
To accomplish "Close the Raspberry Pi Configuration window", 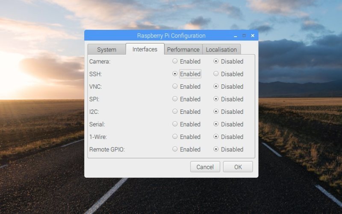I will [x=253, y=35].
